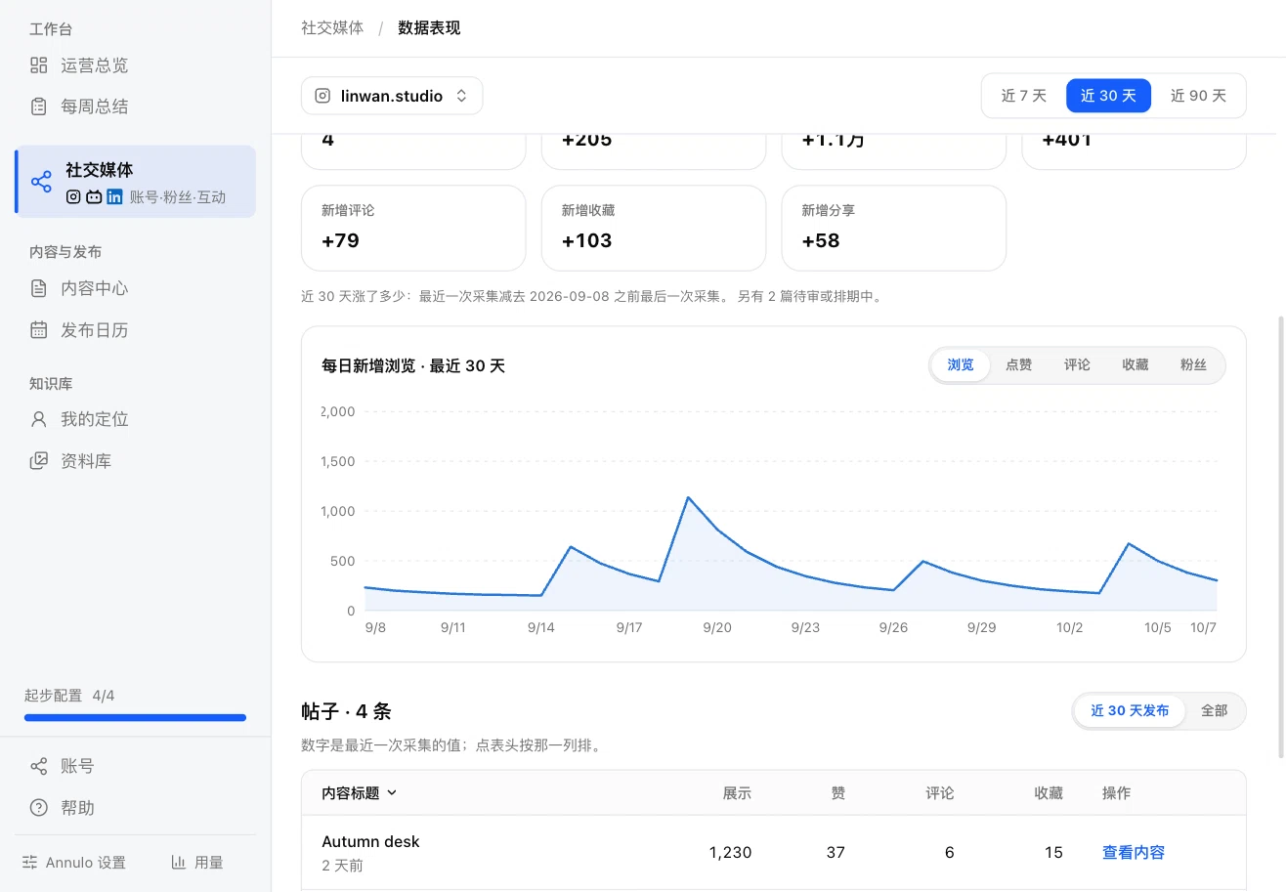Image resolution: width=1286 pixels, height=892 pixels.
Task: Filter posts to 近 30 天发布
Action: pos(1130,710)
